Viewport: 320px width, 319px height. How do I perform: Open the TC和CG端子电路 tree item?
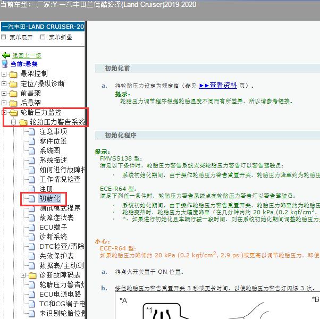62,304
